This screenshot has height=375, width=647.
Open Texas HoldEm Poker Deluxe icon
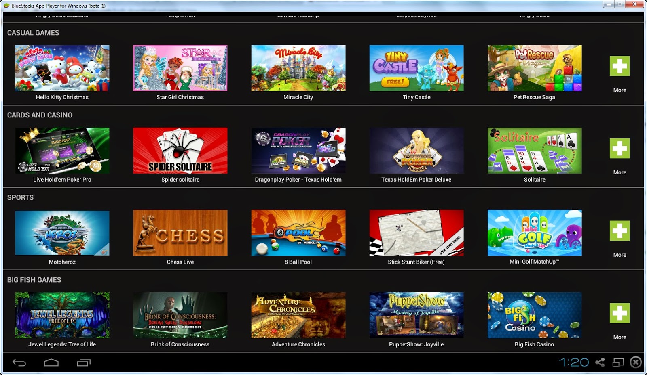click(x=417, y=151)
